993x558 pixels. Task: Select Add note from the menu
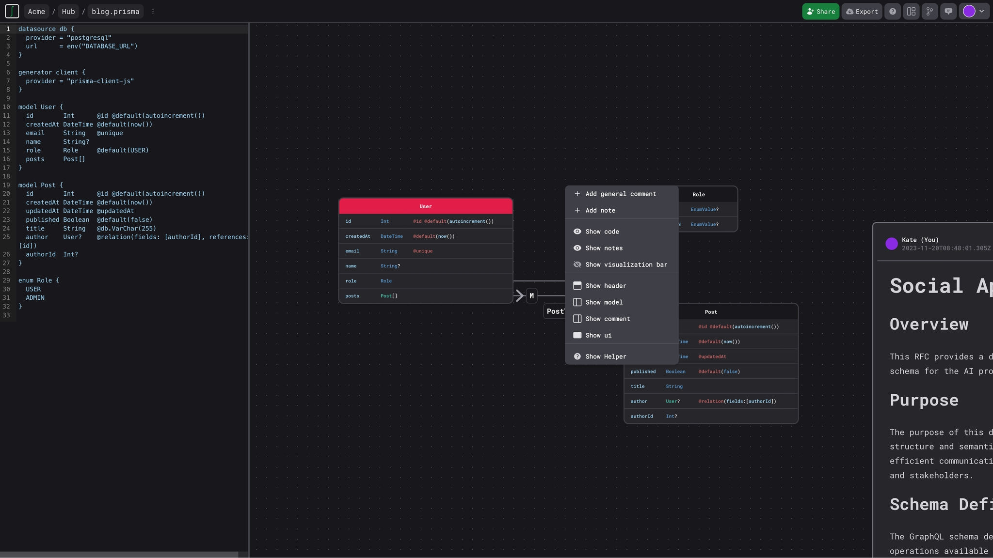pos(599,210)
